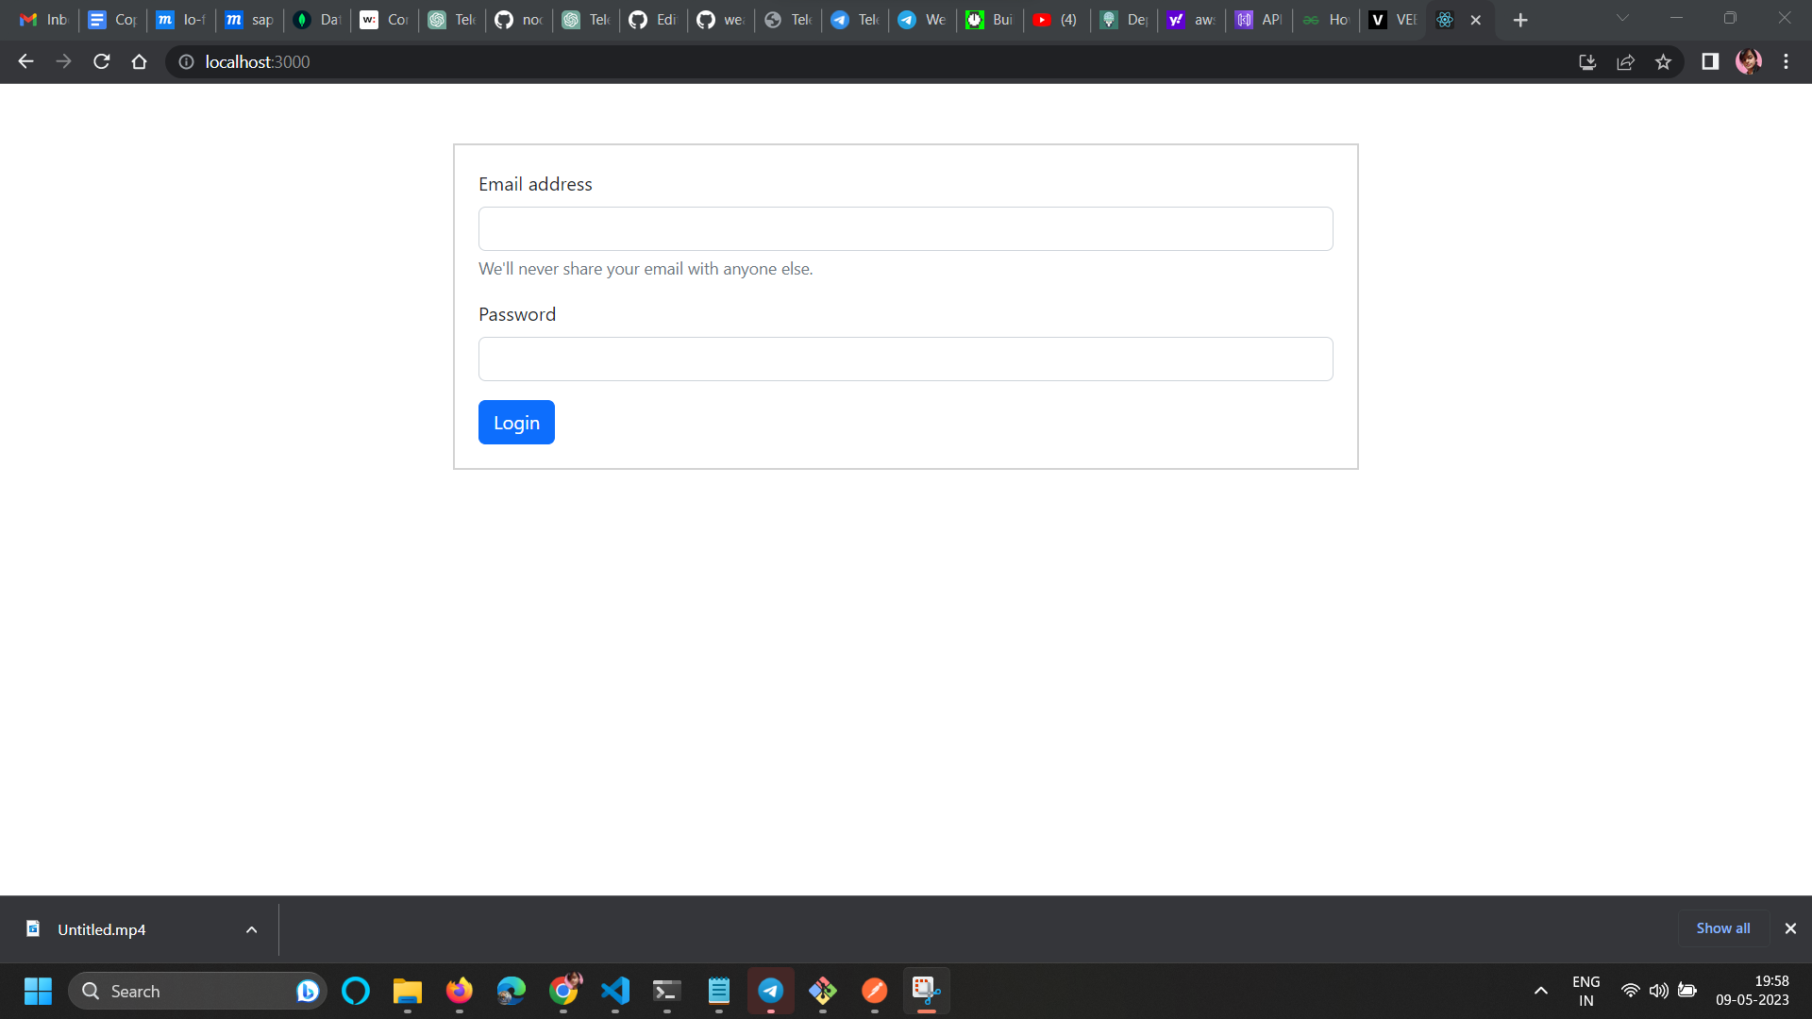
Task: Click the back navigation arrow
Action: click(25, 61)
